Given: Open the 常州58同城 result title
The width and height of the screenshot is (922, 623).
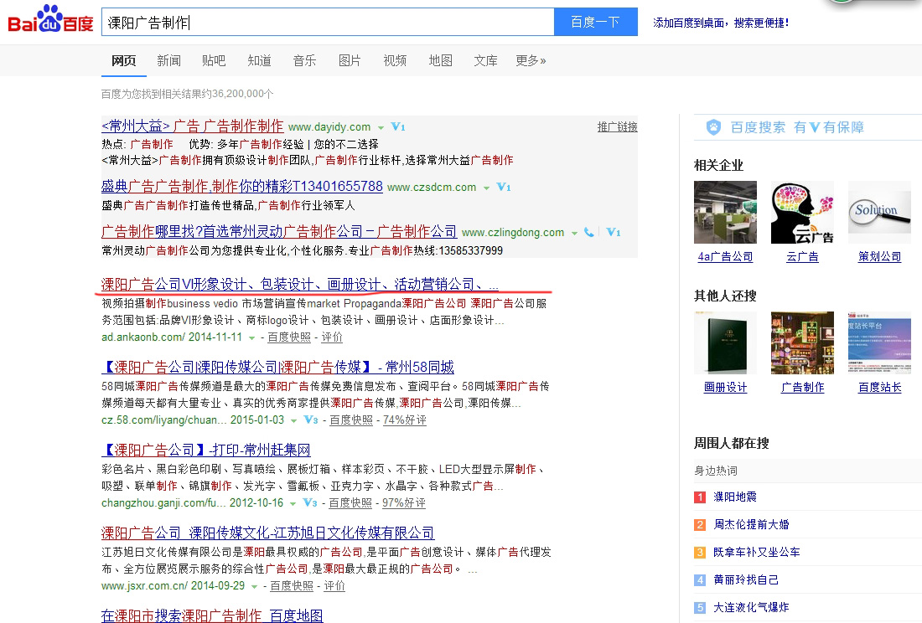Looking at the screenshot, I should click(277, 368).
